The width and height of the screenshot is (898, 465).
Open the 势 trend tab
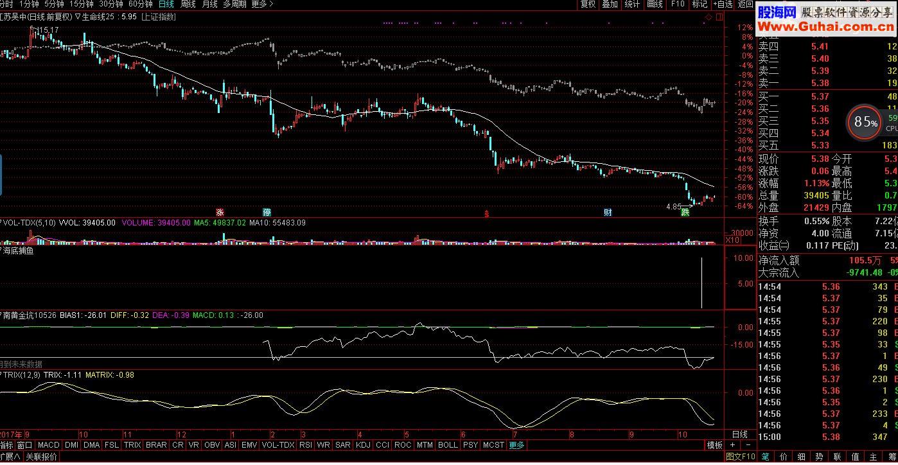820,457
